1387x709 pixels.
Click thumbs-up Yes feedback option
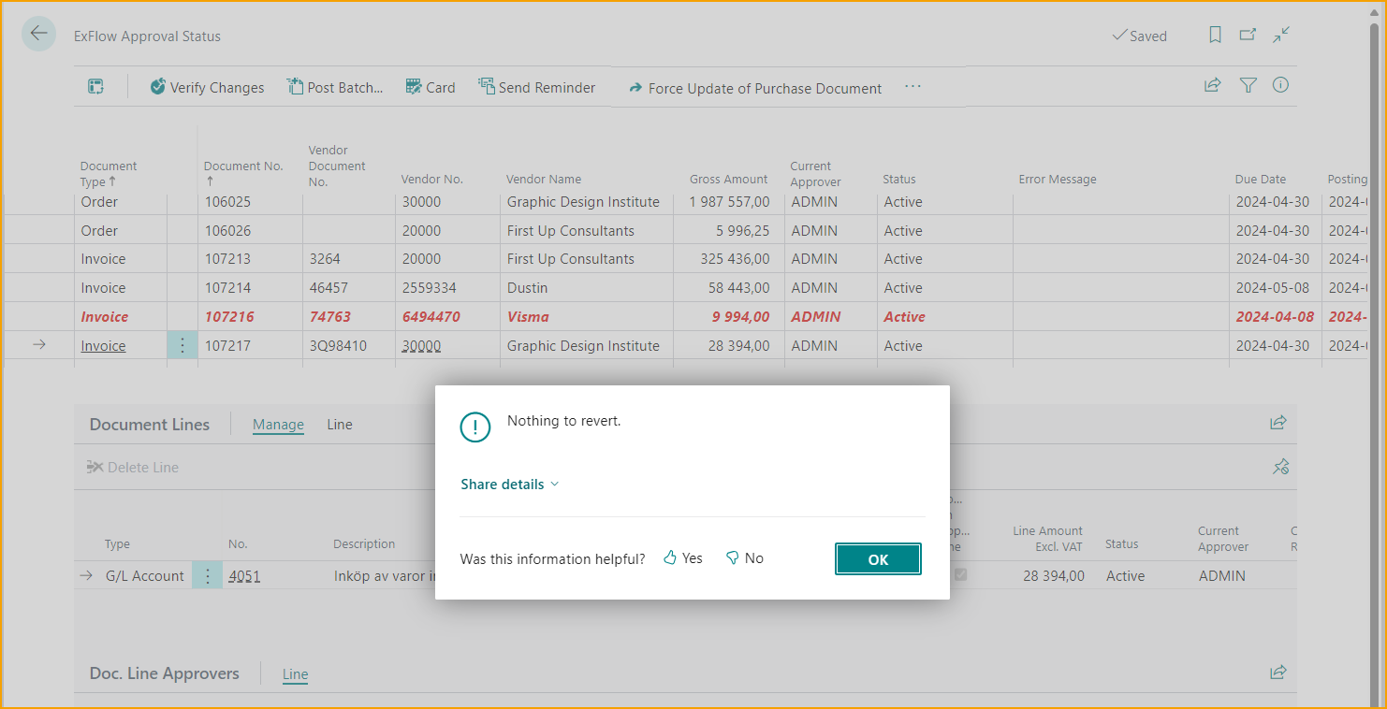point(683,558)
